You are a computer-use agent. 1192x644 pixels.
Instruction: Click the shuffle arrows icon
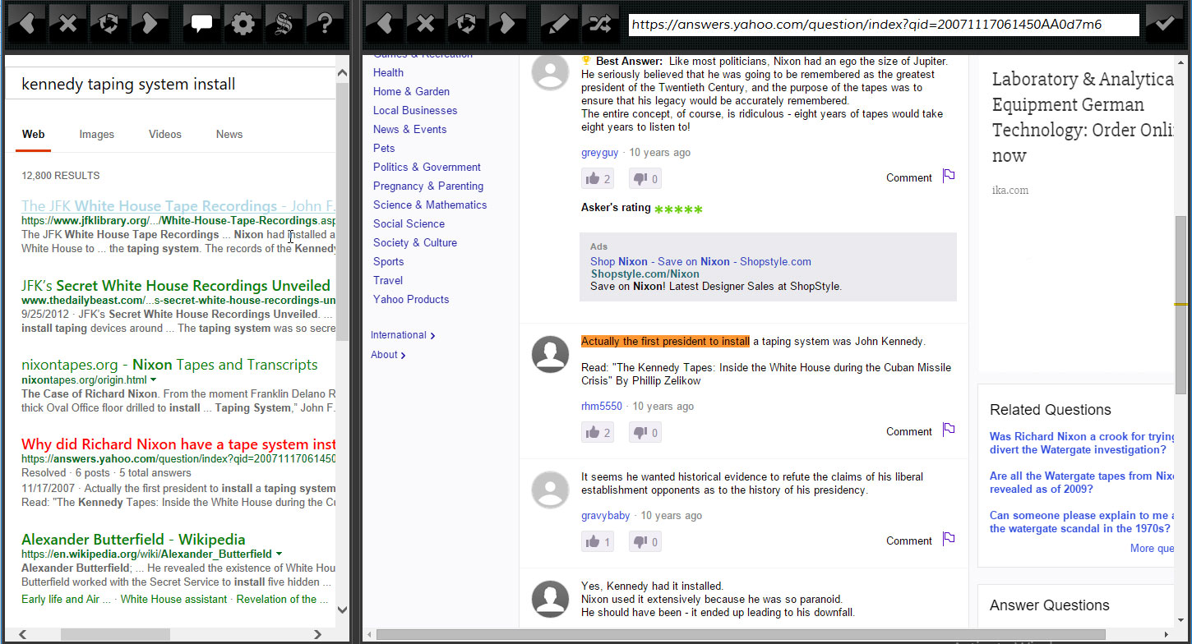pos(601,24)
